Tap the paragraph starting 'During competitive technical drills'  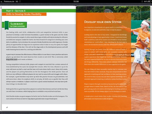pyautogui.click(x=37, y=74)
